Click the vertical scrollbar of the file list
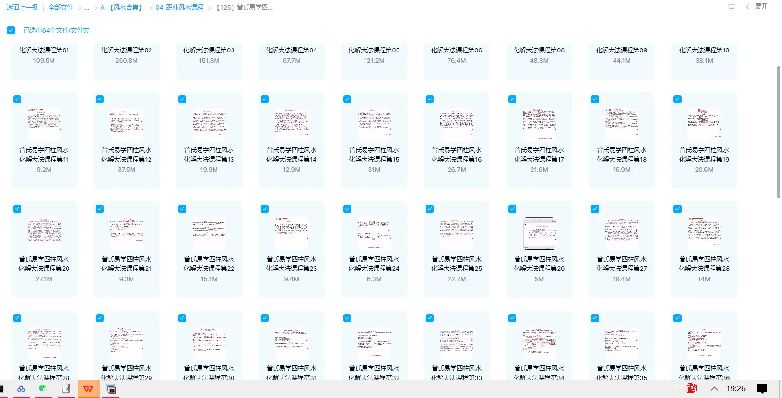This screenshot has width=782, height=398. click(779, 132)
